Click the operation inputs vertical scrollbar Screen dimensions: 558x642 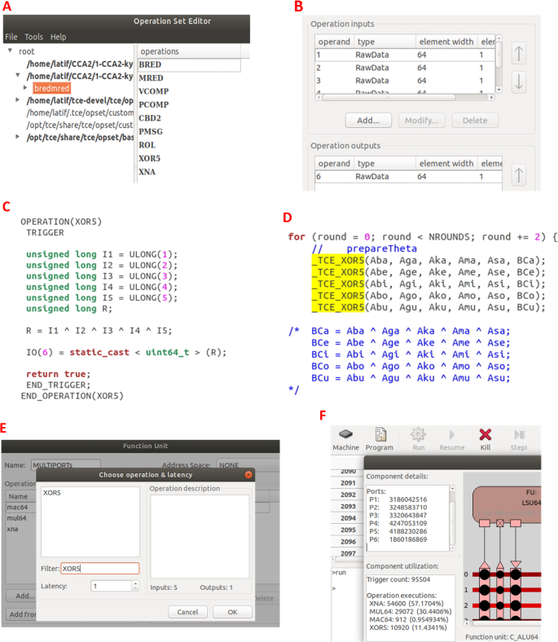499,55
